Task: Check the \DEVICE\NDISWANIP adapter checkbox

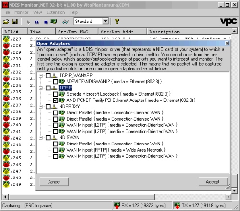Action: (56, 82)
